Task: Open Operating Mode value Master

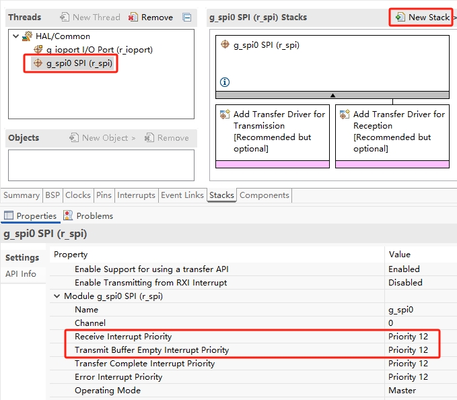Action: click(402, 391)
